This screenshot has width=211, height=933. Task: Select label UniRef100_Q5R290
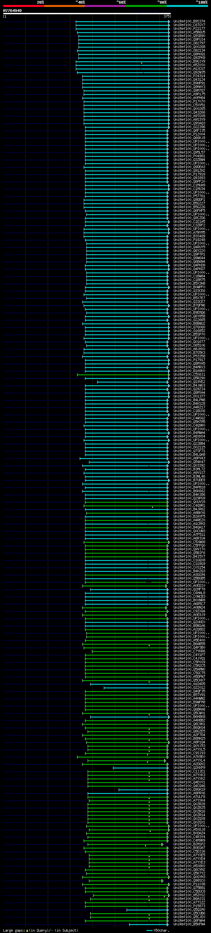[x=189, y=378]
